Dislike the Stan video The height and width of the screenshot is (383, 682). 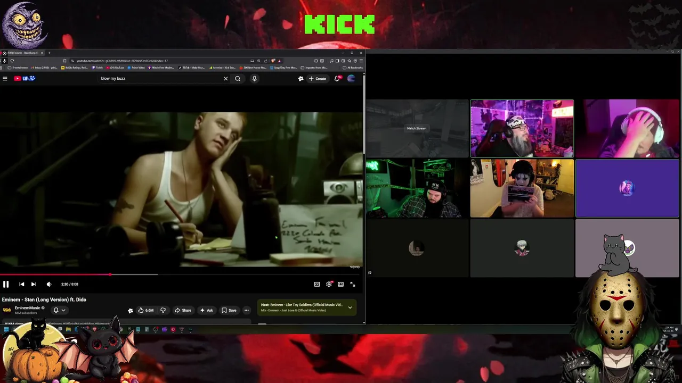click(x=163, y=310)
